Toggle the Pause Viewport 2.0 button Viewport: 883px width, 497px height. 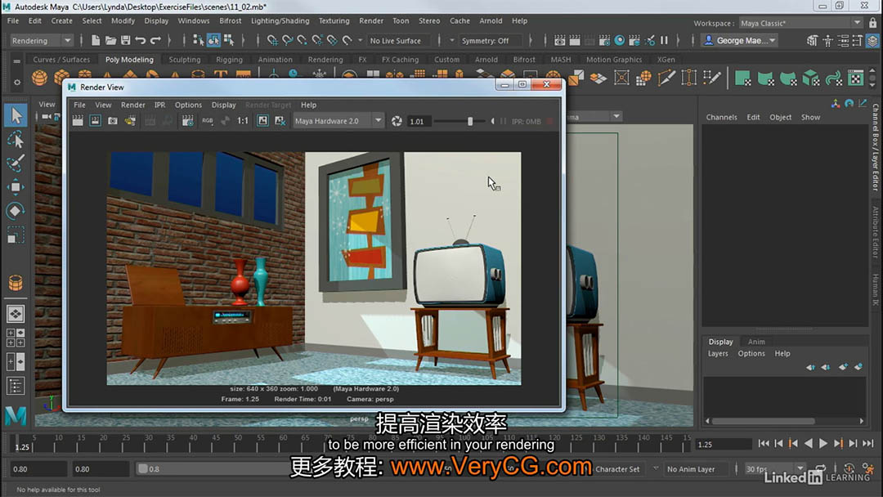665,41
